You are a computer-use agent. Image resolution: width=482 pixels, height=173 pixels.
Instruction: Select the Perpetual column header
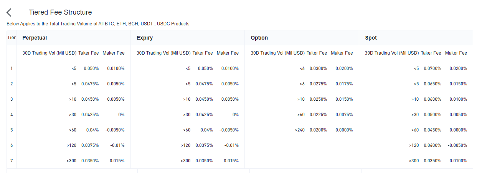point(35,38)
